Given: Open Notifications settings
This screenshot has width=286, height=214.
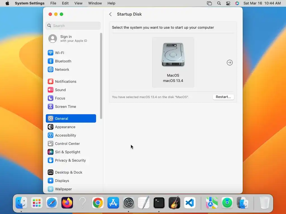Looking at the screenshot, I should (x=71, y=82).
